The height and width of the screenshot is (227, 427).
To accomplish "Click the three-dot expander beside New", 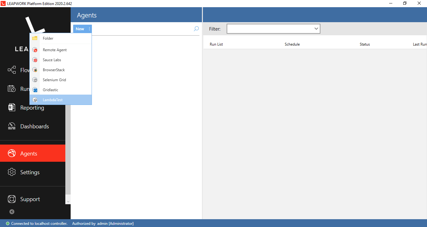I will [89, 29].
